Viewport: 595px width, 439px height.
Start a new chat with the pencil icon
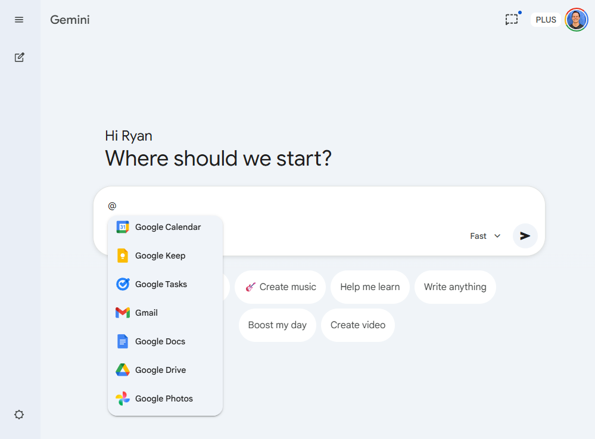(19, 57)
